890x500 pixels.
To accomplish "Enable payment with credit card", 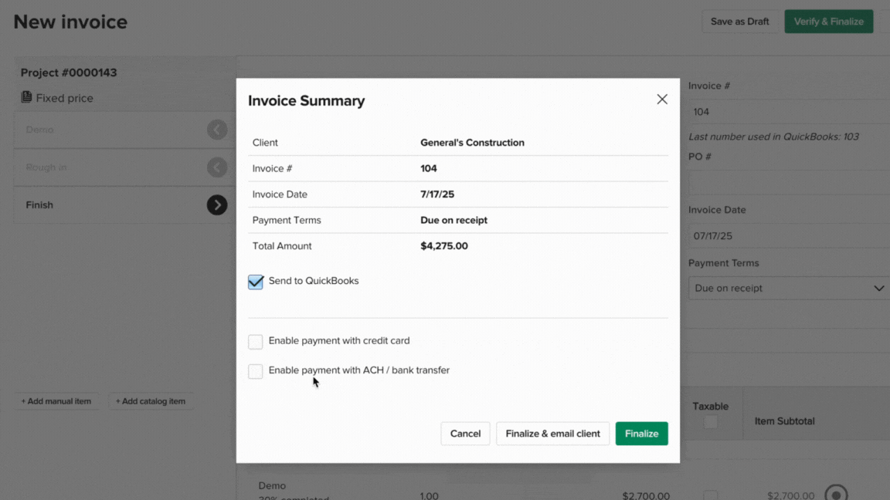I will point(256,340).
